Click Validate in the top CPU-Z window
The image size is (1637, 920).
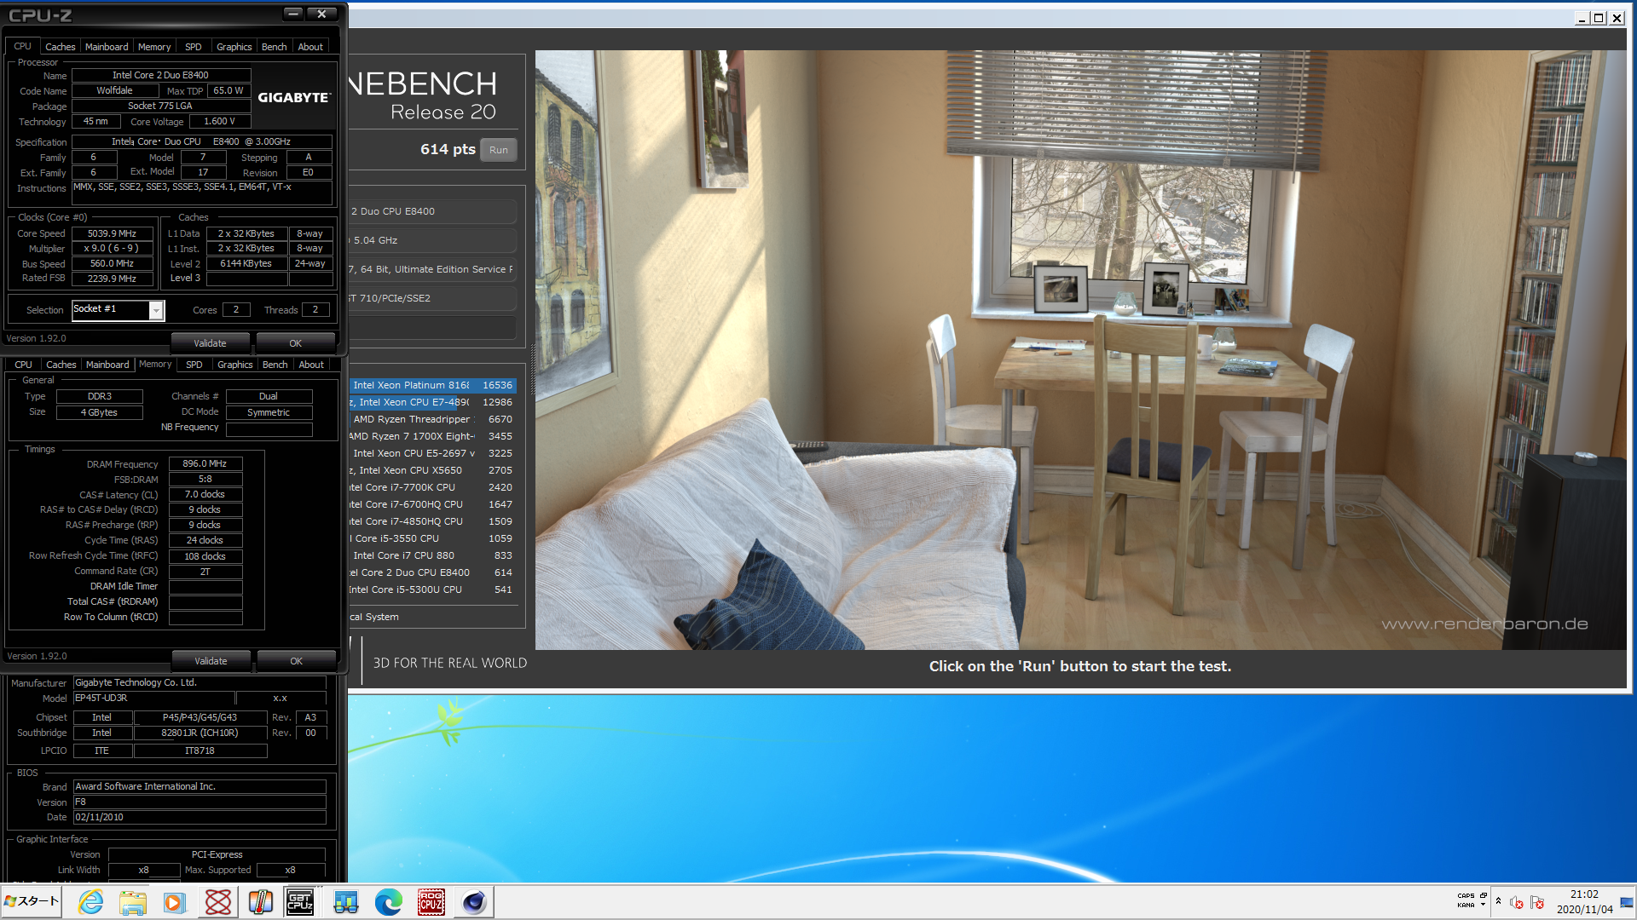point(210,343)
